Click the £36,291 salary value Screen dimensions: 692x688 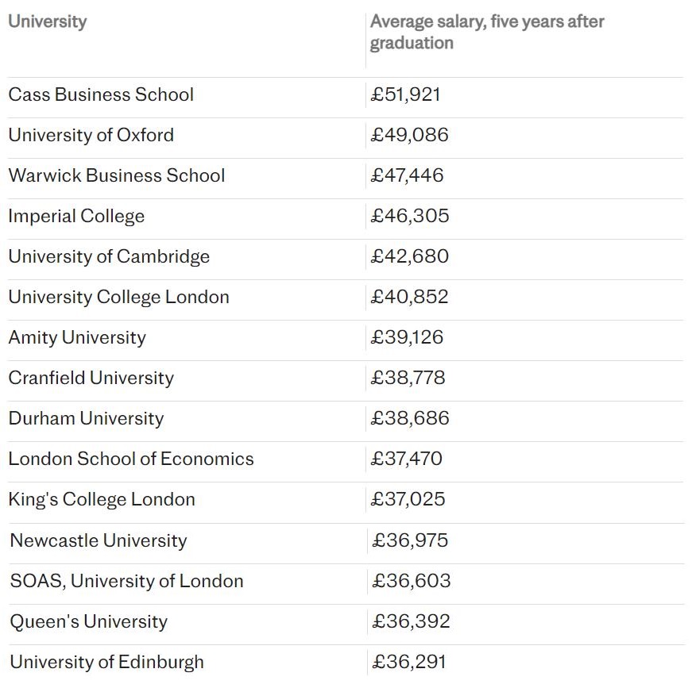pyautogui.click(x=410, y=662)
